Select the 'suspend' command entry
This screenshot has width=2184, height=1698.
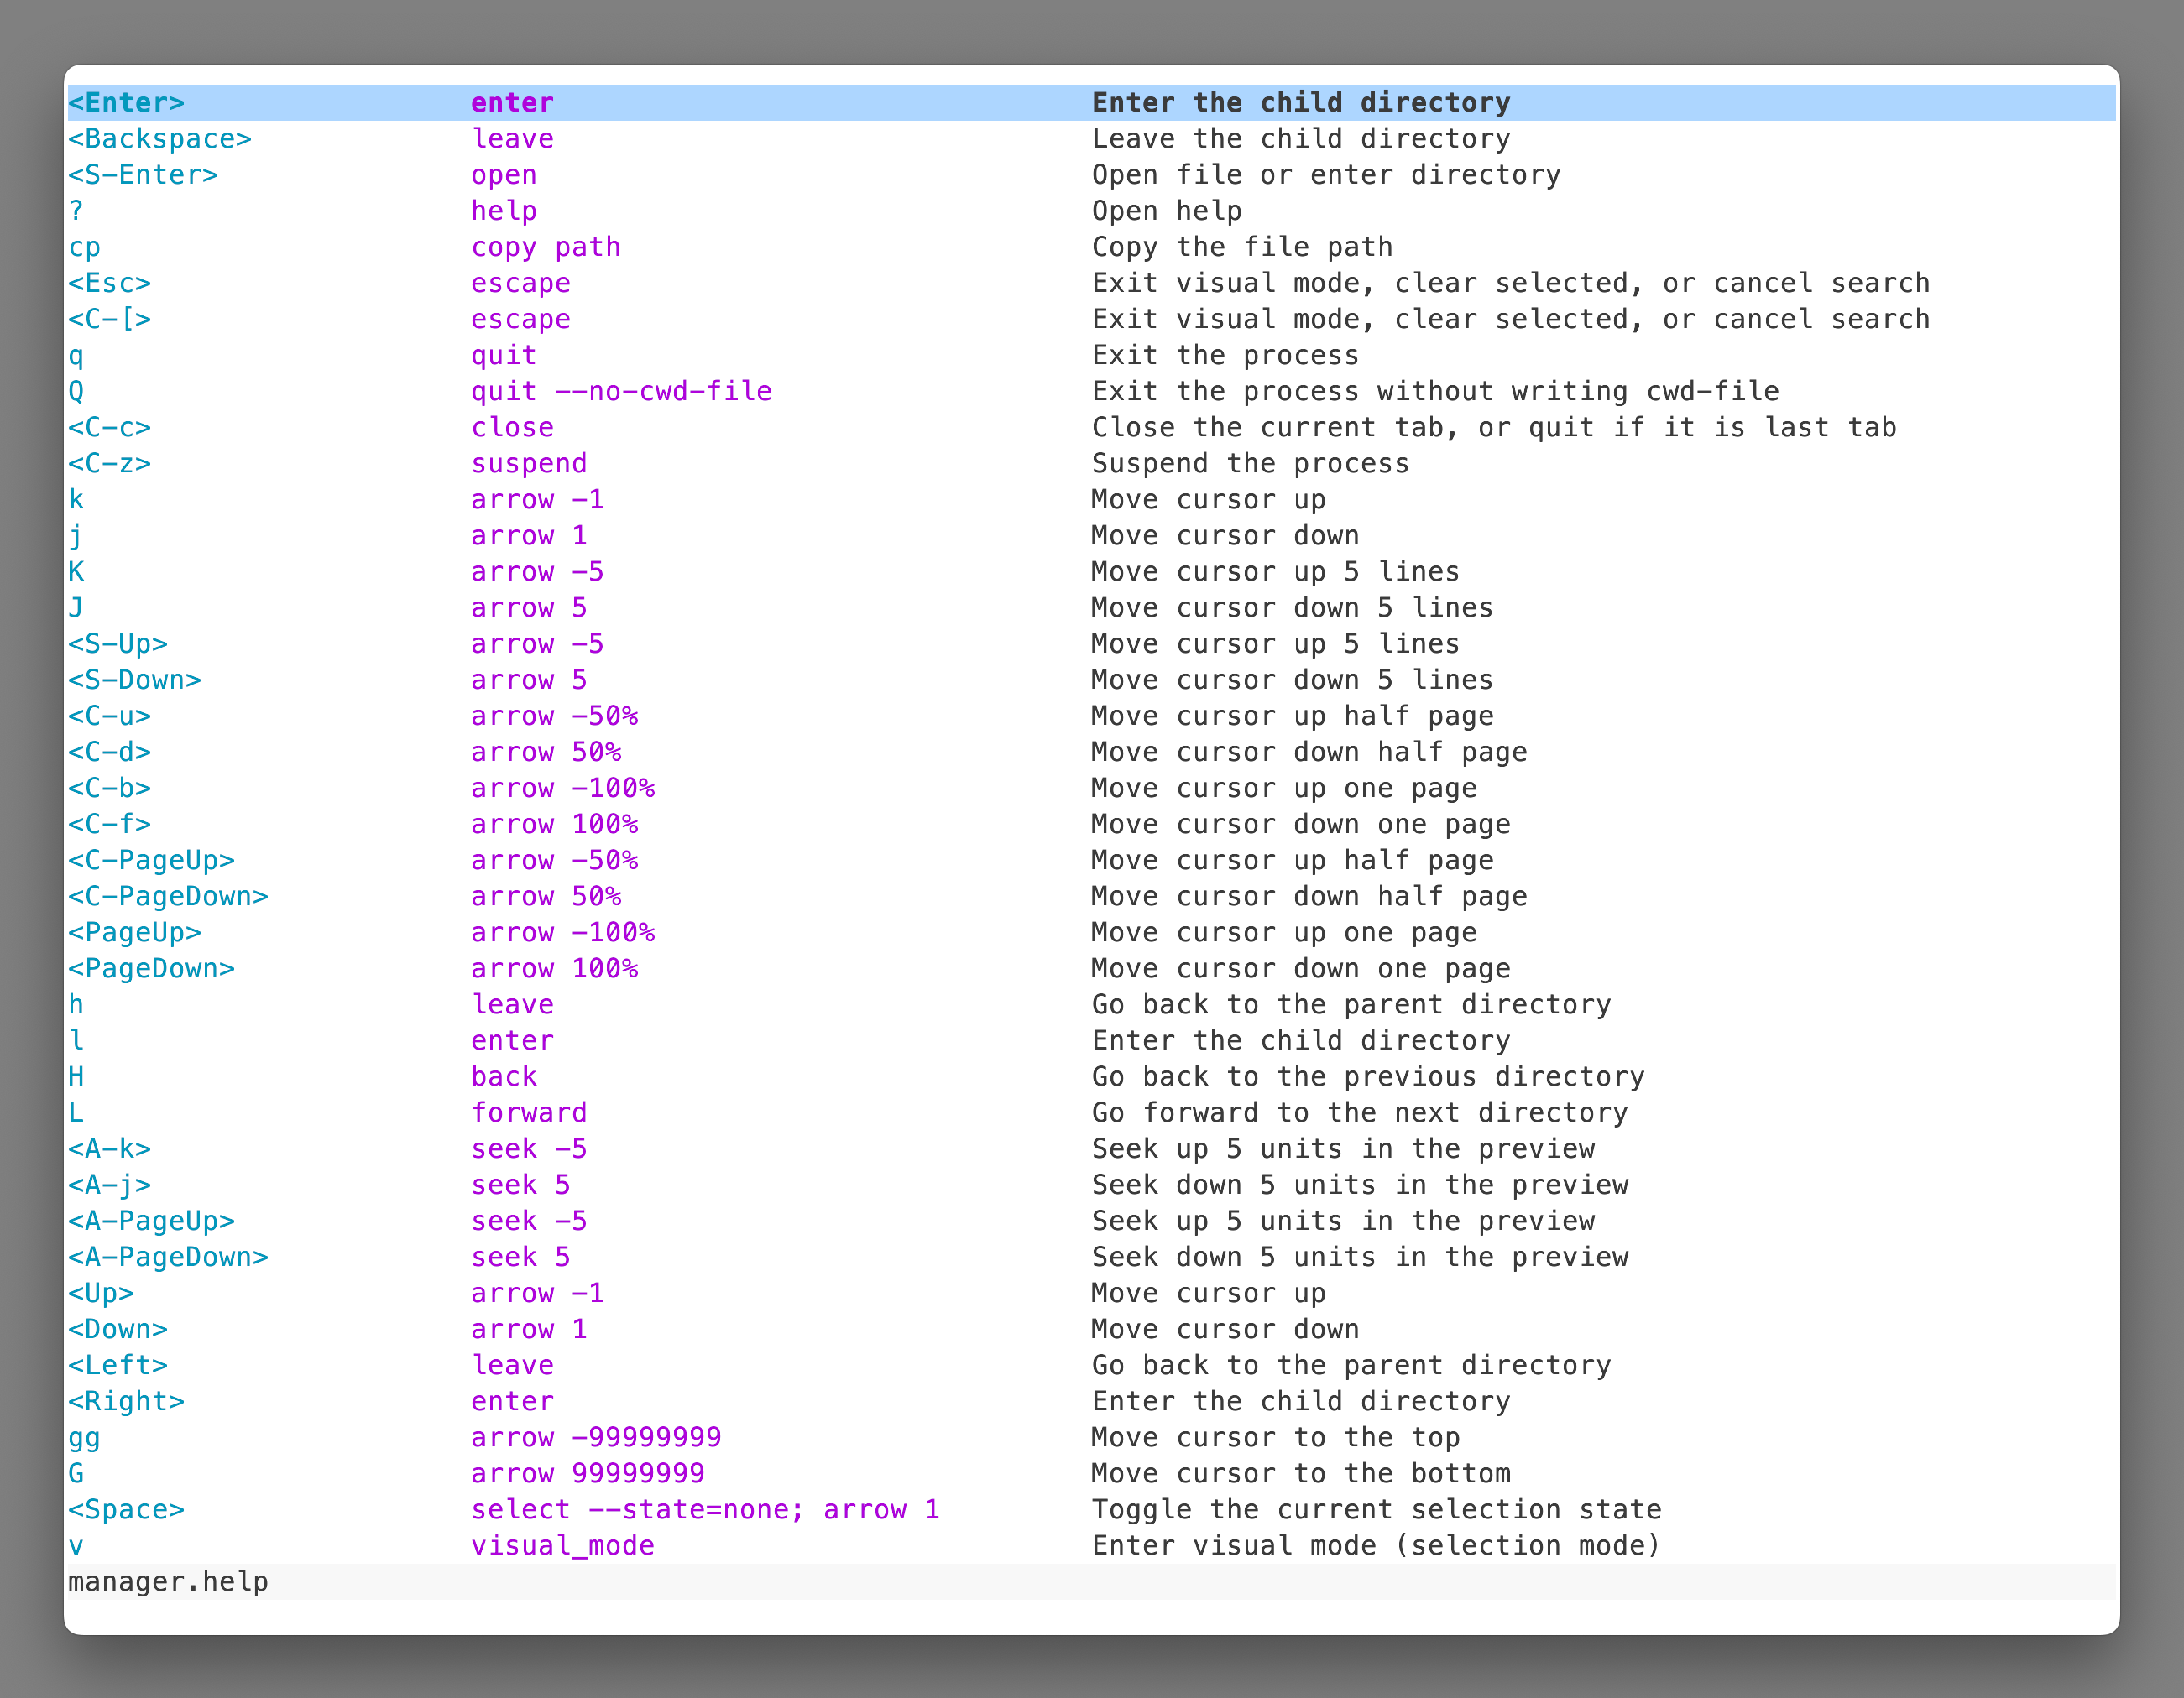click(529, 463)
